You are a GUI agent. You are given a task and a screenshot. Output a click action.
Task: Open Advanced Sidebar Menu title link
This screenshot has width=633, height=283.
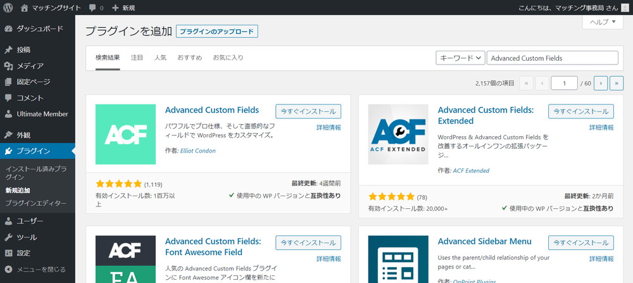[484, 241]
